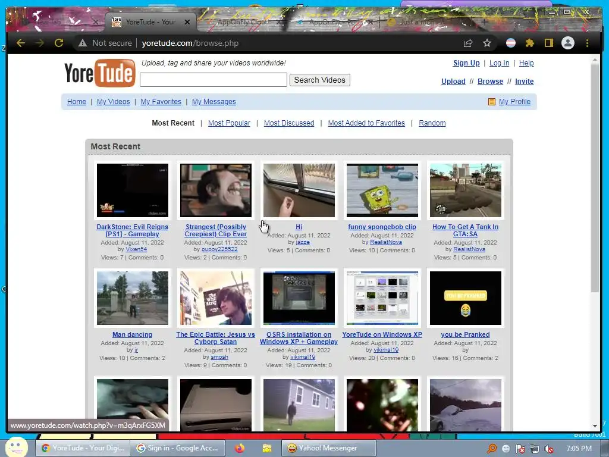Open the Sign Up link
This screenshot has width=609, height=457.
(466, 63)
